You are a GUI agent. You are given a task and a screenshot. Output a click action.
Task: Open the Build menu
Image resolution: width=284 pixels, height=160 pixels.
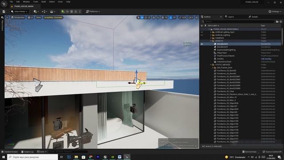click(x=43, y=2)
